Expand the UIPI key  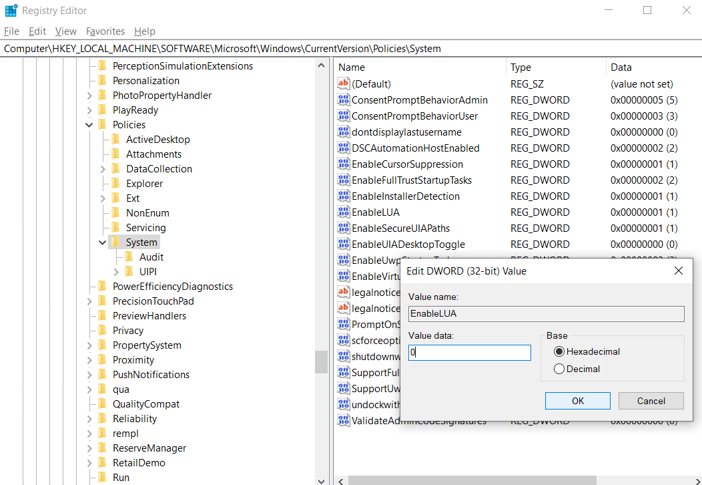pos(116,272)
